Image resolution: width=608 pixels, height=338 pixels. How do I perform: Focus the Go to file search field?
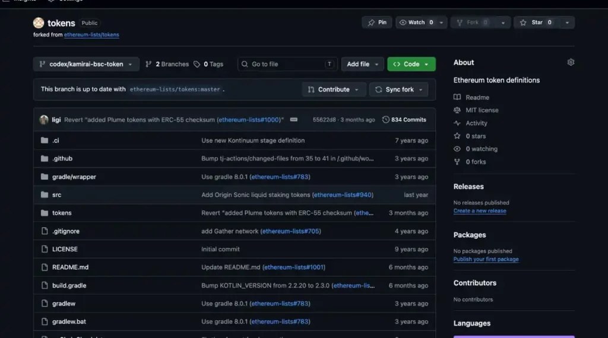click(x=287, y=64)
